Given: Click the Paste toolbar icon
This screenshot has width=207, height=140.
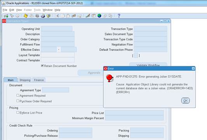Looking at the screenshot, I should (x=68, y=16).
